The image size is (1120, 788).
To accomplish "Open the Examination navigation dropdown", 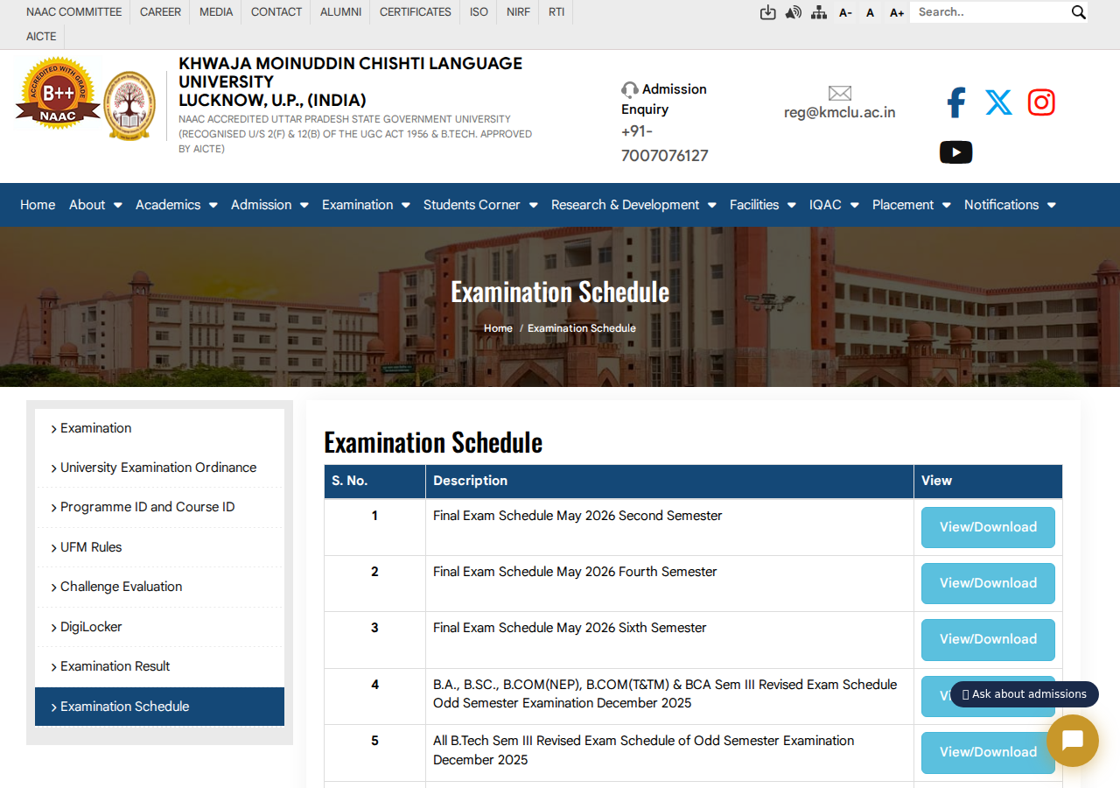I will point(366,205).
